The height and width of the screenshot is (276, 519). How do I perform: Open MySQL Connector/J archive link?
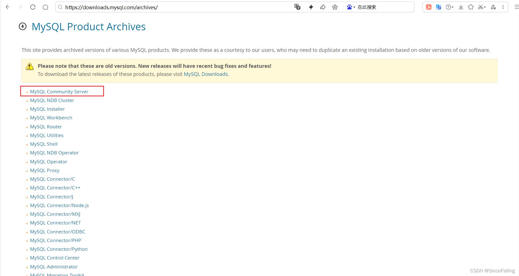tap(52, 197)
